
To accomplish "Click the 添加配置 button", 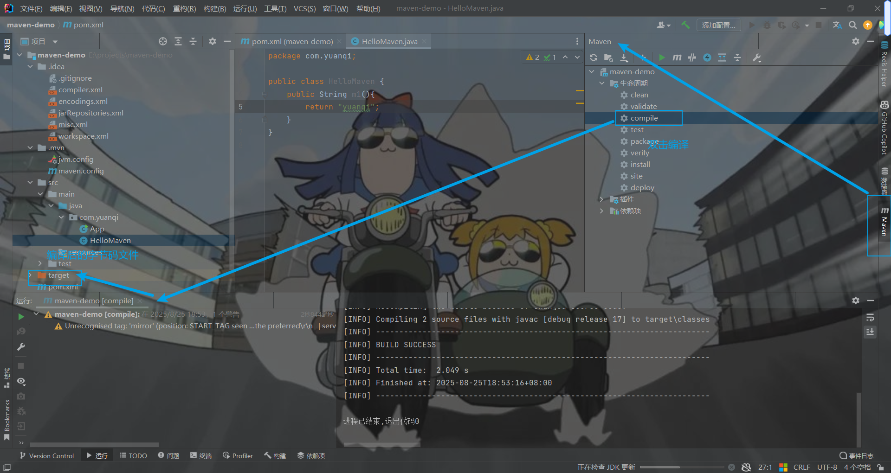I will coord(718,25).
